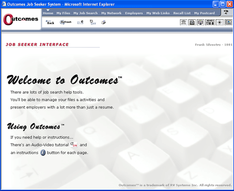Image resolution: width=234 pixels, height=191 pixels.
Task: Click the News media icon
Action: pyautogui.click(x=210, y=23)
